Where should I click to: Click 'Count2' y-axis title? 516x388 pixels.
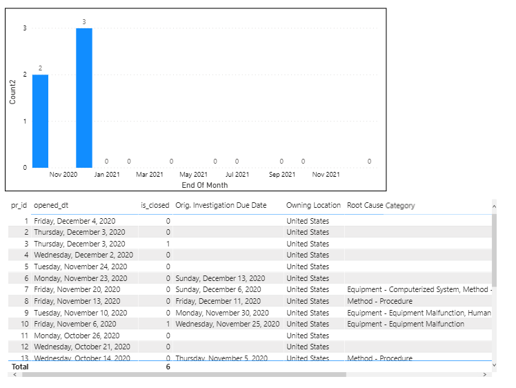12,93
